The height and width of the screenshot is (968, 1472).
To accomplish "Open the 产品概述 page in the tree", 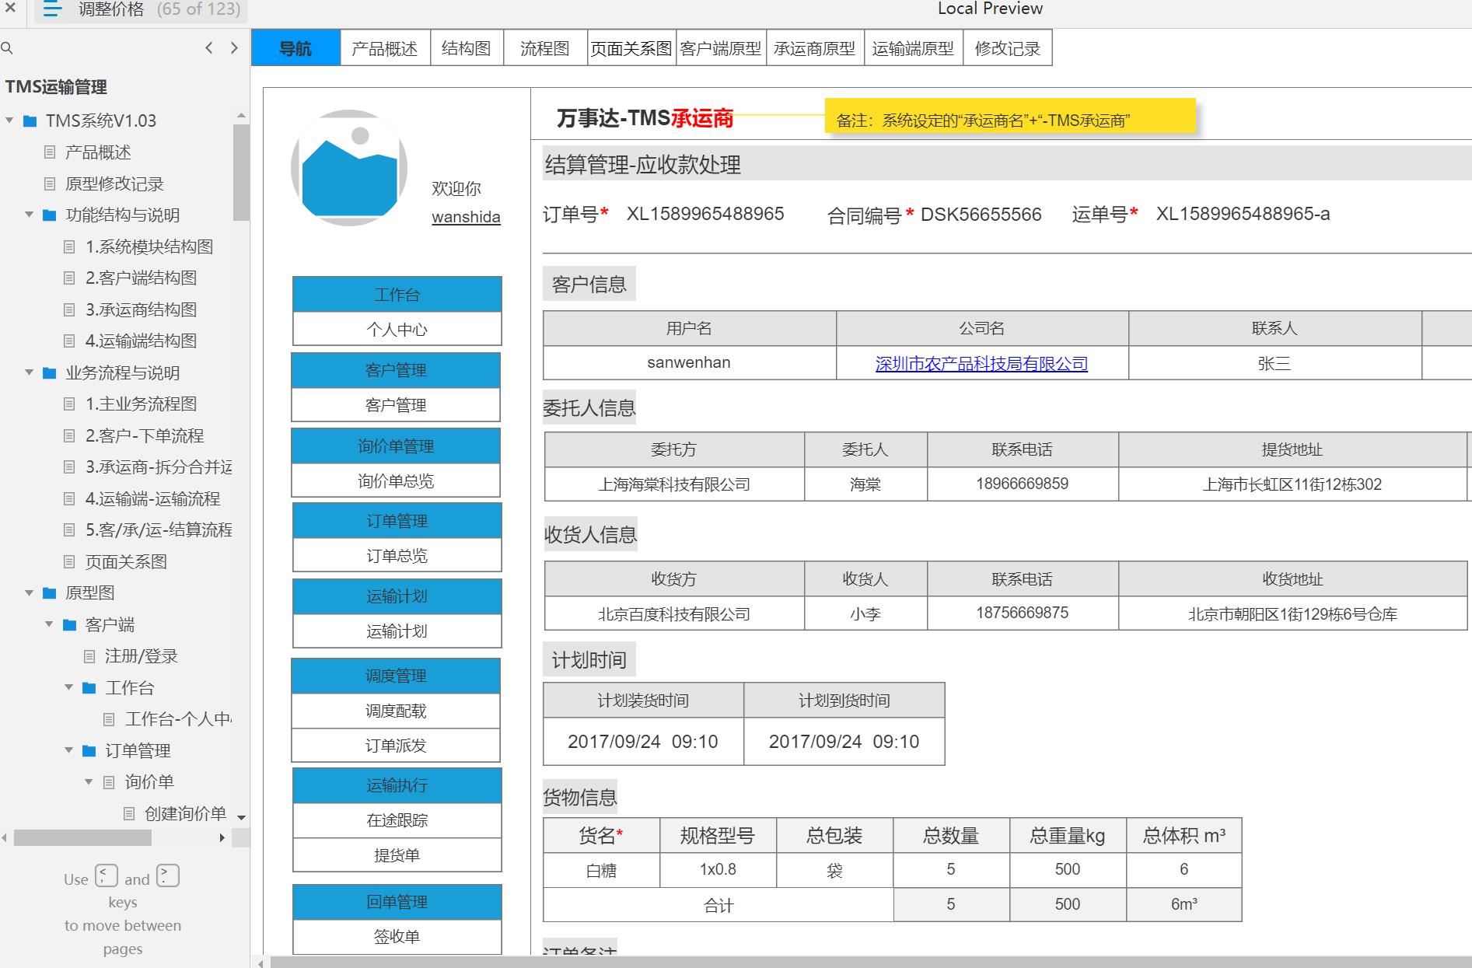I will click(x=98, y=152).
